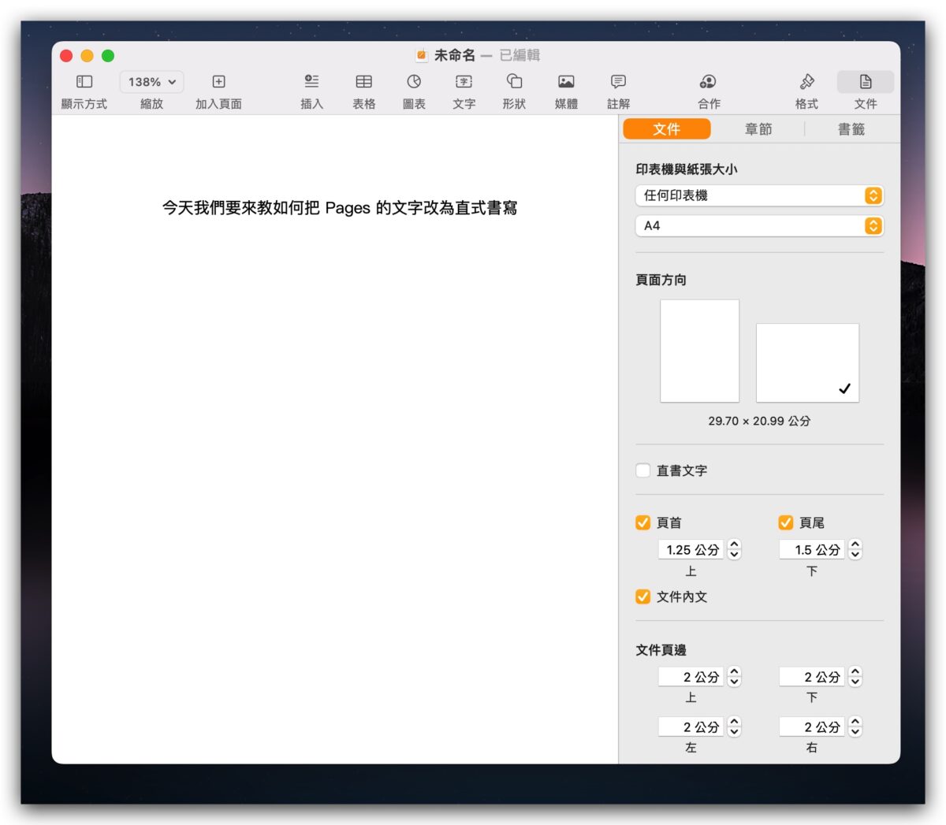Click the red close window button
946x825 pixels.
(66, 55)
